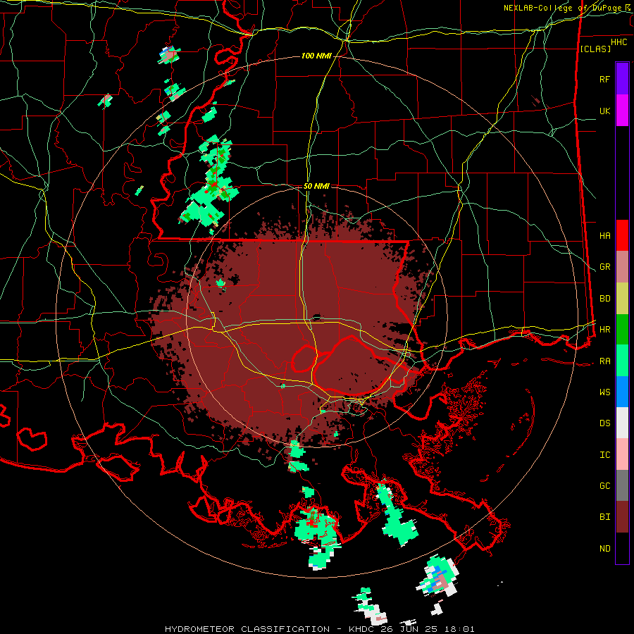Click the WS legend label
This screenshot has width=634, height=634.
[604, 392]
